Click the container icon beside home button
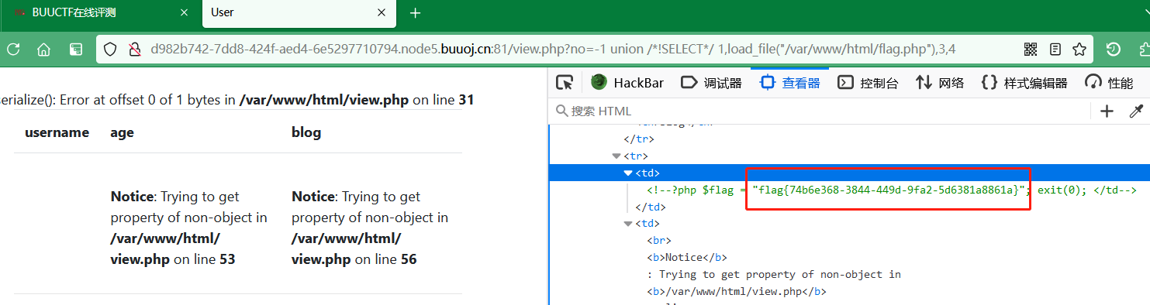 76,50
